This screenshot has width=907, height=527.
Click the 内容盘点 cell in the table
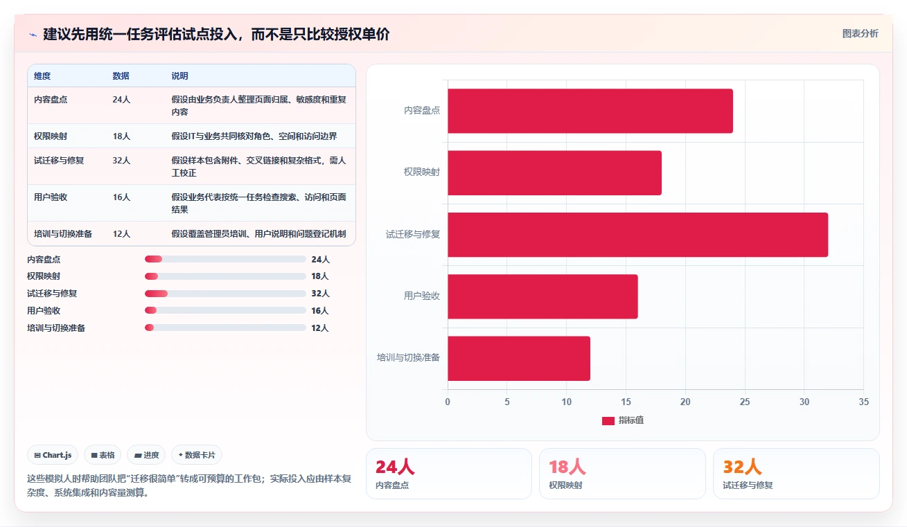coord(51,100)
